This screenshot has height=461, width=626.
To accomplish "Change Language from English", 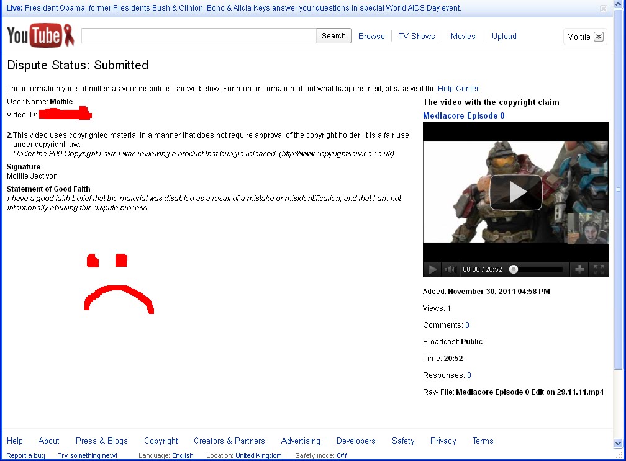I will 183,455.
